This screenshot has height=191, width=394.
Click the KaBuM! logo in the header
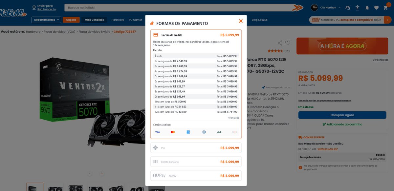(13, 13)
